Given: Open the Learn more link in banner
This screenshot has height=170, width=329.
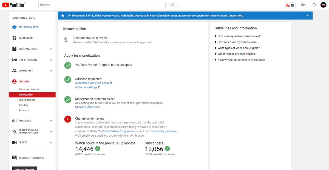Looking at the screenshot, I should click(x=236, y=16).
